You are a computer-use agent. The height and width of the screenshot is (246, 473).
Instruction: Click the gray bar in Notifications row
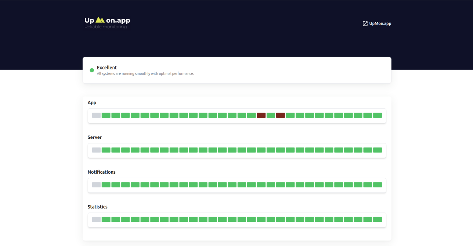[96, 185]
